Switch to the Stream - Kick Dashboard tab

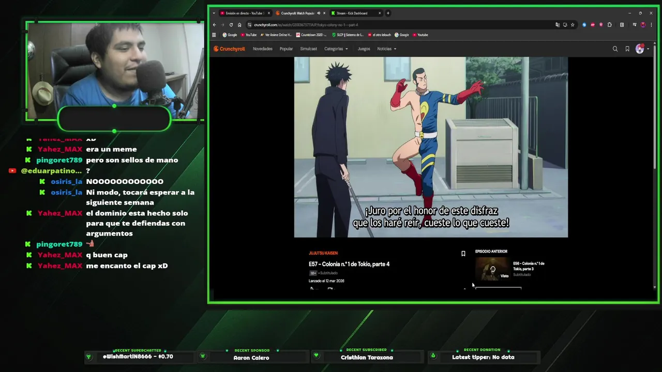tap(356, 13)
